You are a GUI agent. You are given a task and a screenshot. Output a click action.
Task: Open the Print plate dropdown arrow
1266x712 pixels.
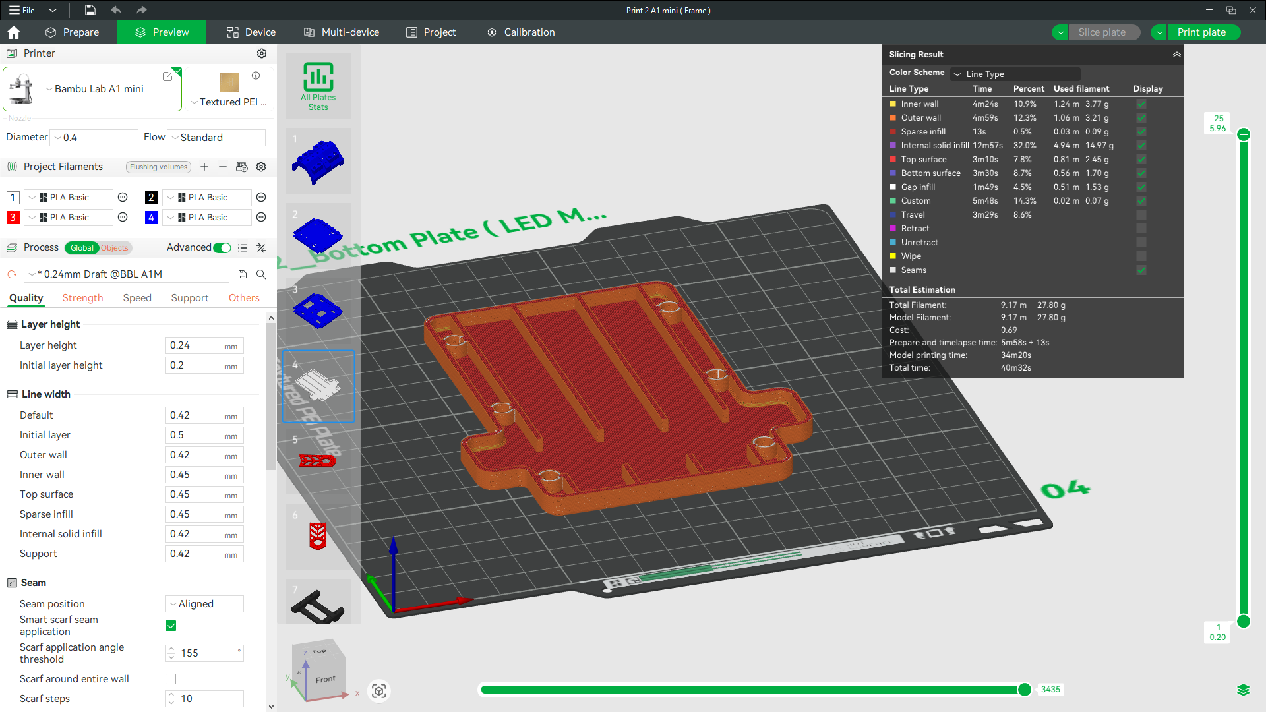click(1159, 32)
